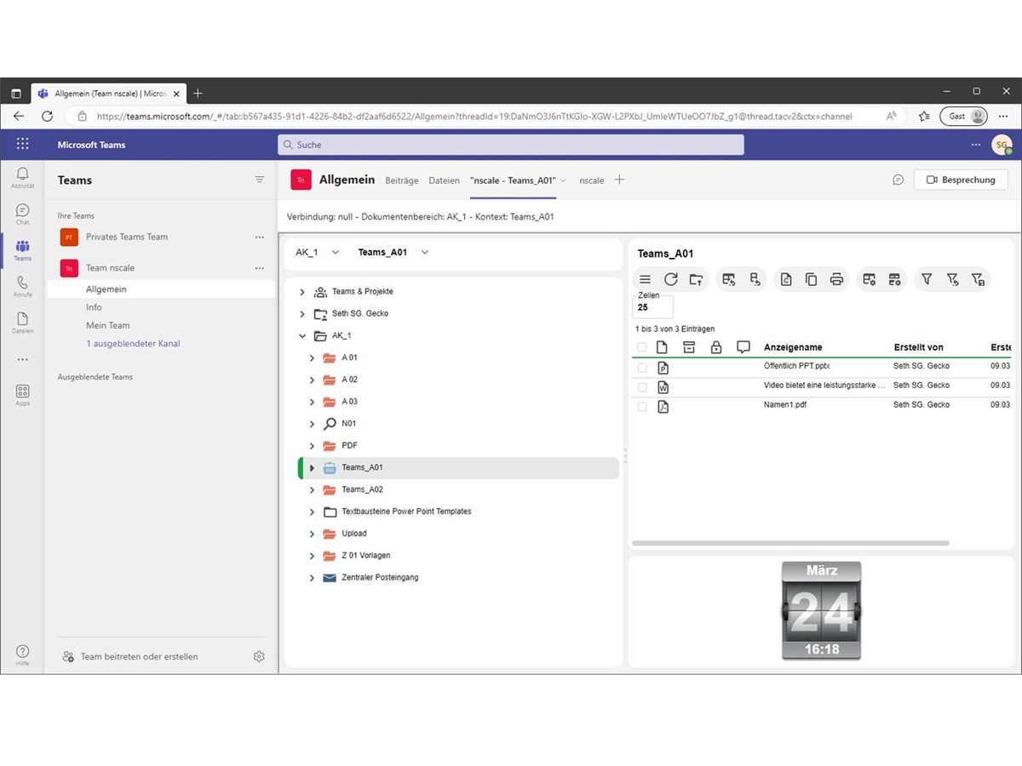The image size is (1022, 766).
Task: Tick the select-all checkbox in table header
Action: [642, 347]
